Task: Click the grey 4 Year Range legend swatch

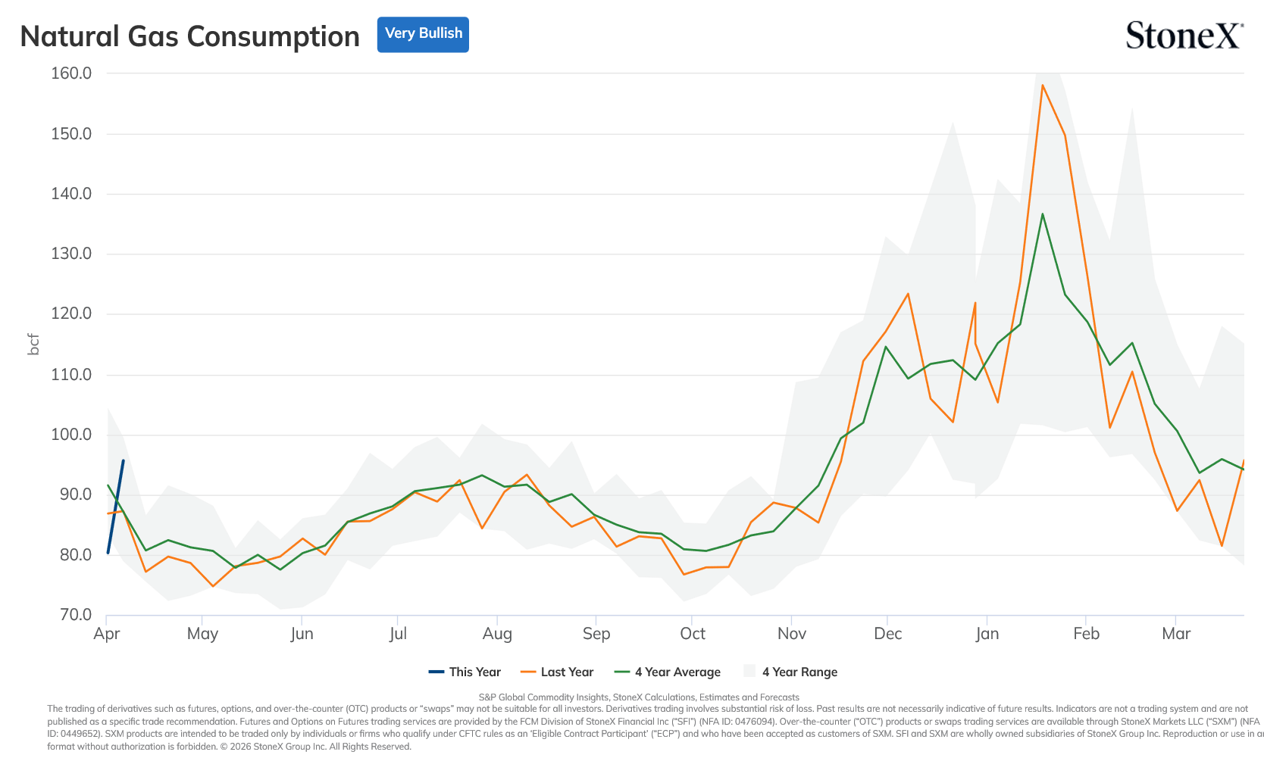Action: pyautogui.click(x=749, y=671)
